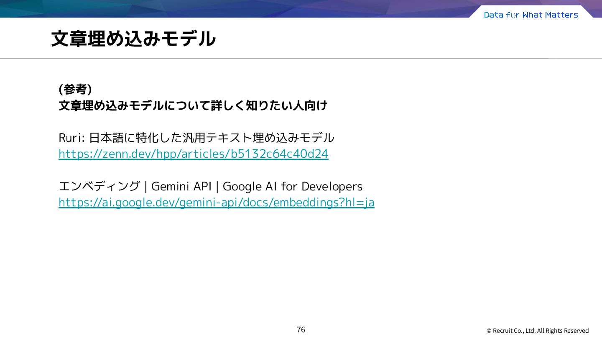The height and width of the screenshot is (339, 602).
Task: Click the page number 76
Action: 301,330
